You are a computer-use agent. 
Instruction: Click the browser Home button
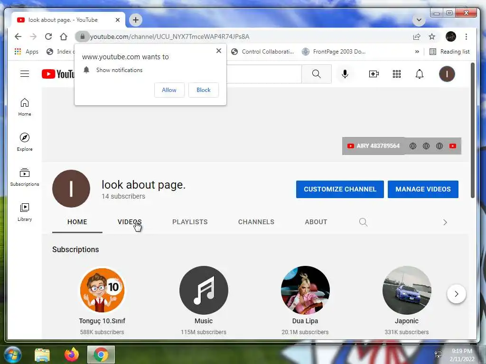pyautogui.click(x=64, y=36)
